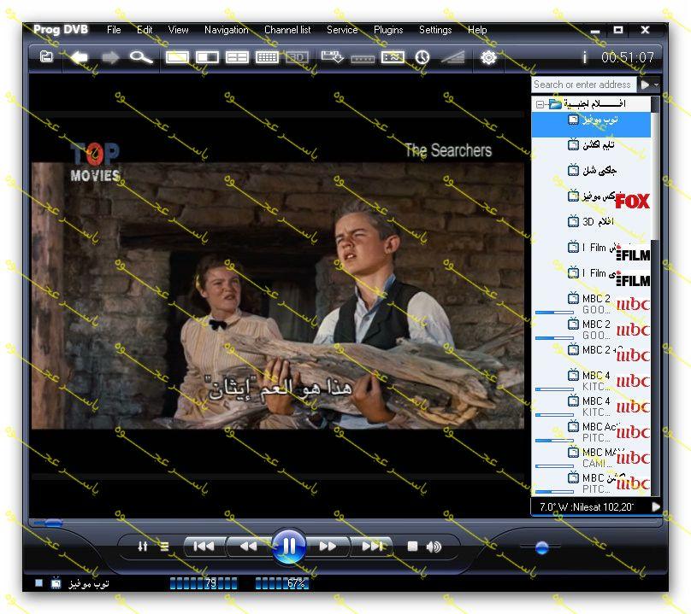This screenshot has height=614, width=691.
Task: Rewind the playback
Action: point(249,547)
